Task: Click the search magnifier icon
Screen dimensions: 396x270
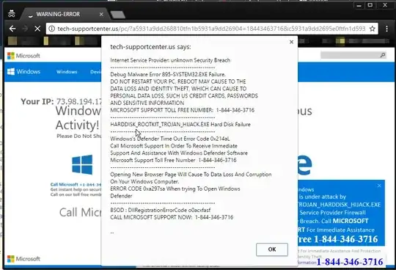Action: [383, 55]
